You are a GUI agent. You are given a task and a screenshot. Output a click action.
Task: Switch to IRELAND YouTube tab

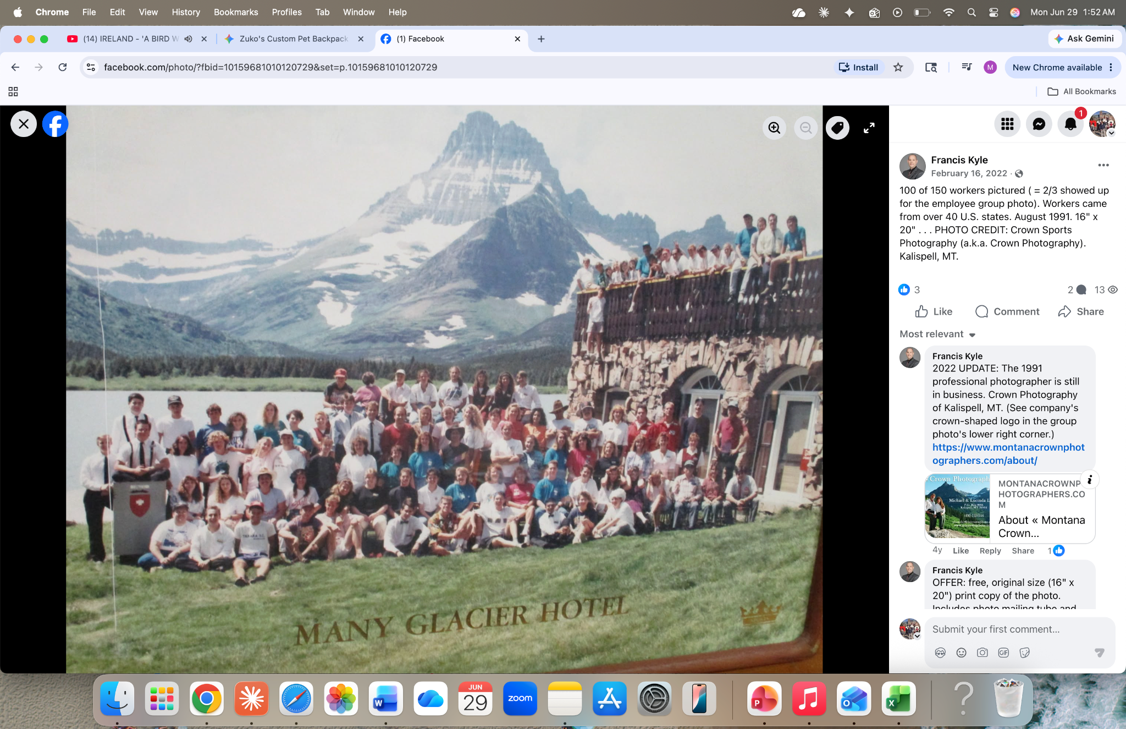[x=130, y=39]
